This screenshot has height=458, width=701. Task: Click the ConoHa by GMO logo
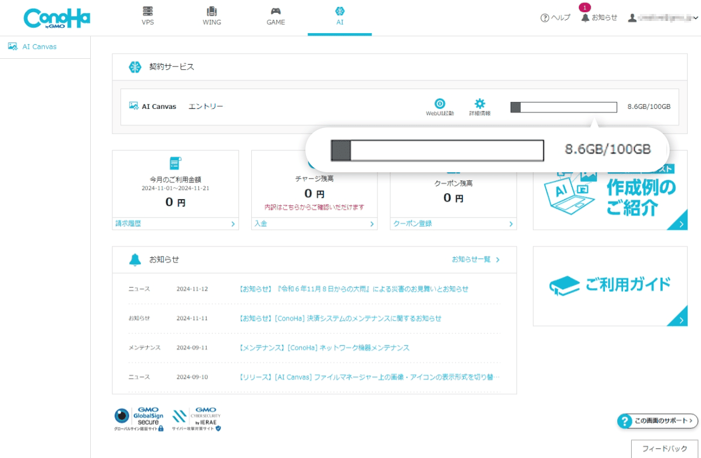(x=57, y=18)
